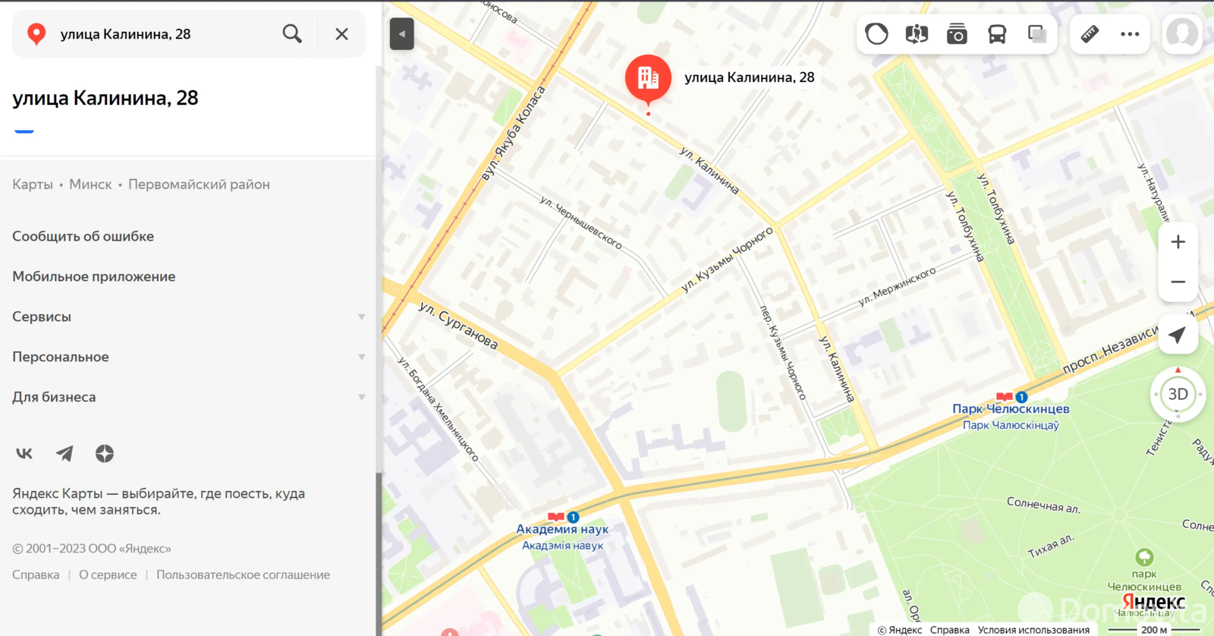Viewport: 1214px width, 636px height.
Task: Click the Тихая ал. label in park
Action: coord(1051,546)
